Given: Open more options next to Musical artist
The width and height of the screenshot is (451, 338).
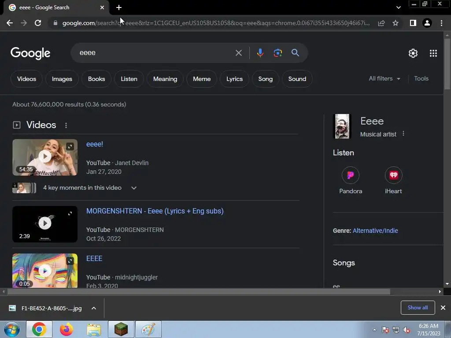Looking at the screenshot, I should 403,134.
